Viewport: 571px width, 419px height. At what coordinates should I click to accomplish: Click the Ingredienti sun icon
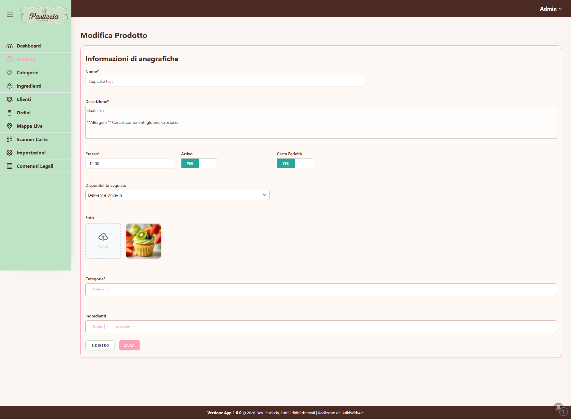[10, 86]
